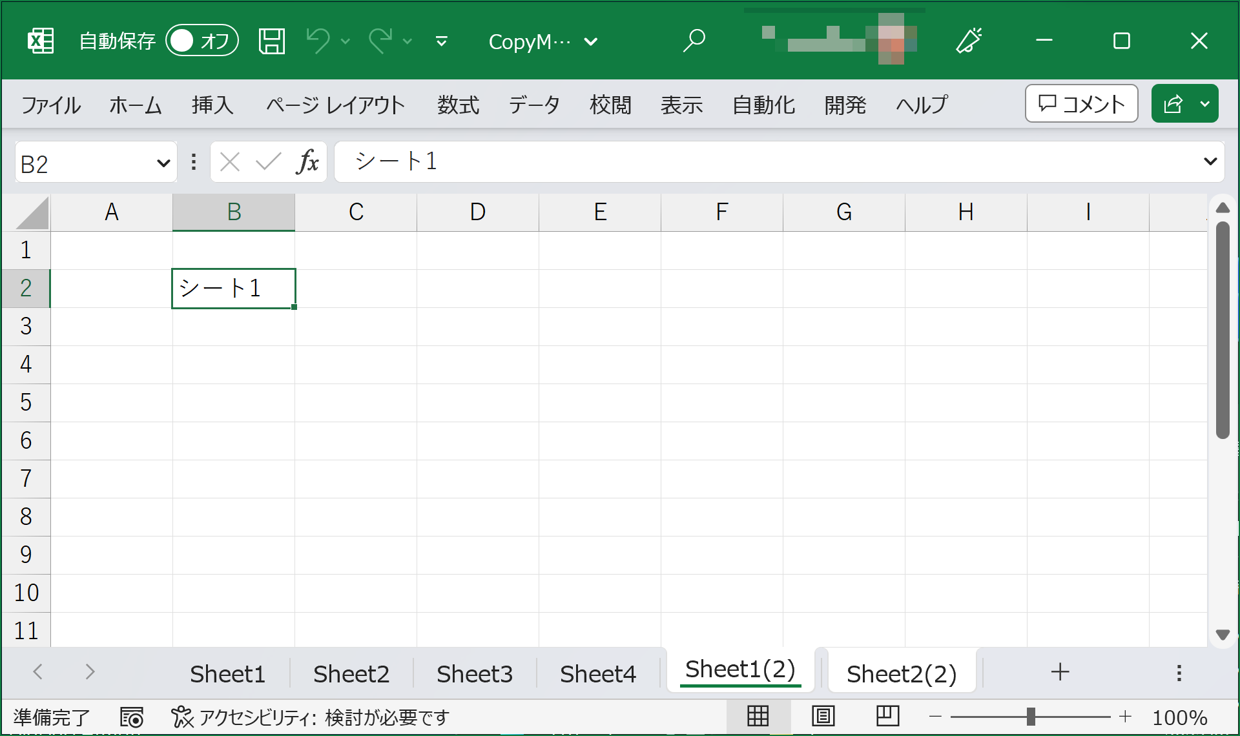Switch to the 開発 tab
The image size is (1240, 736).
click(845, 105)
